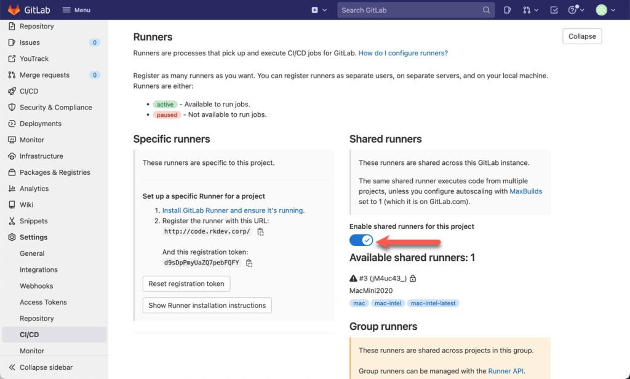
Task: Expand the create new dropdown chevron
Action: 325,10
